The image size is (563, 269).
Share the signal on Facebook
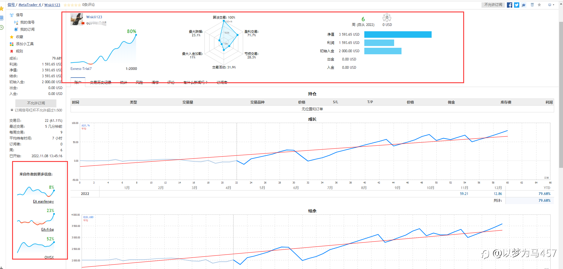tap(510, 5)
